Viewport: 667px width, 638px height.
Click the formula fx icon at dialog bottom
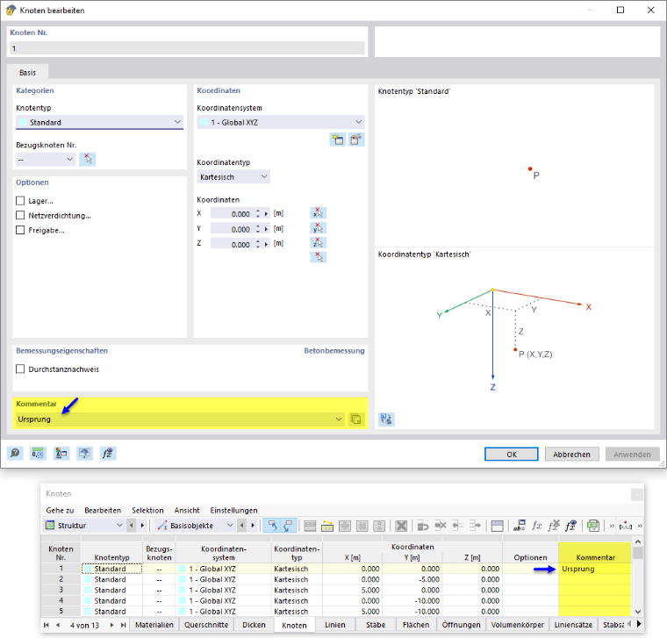(108, 454)
